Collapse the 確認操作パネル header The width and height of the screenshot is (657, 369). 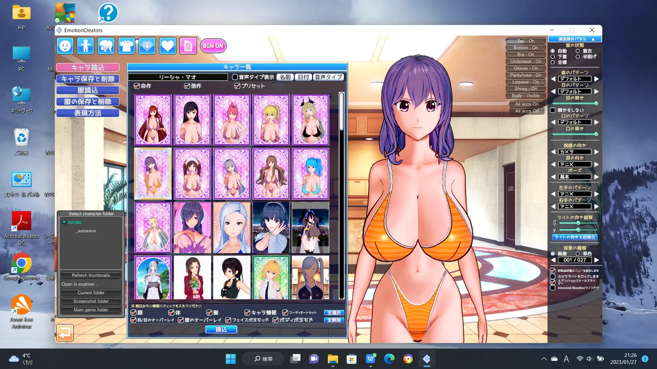[x=574, y=39]
